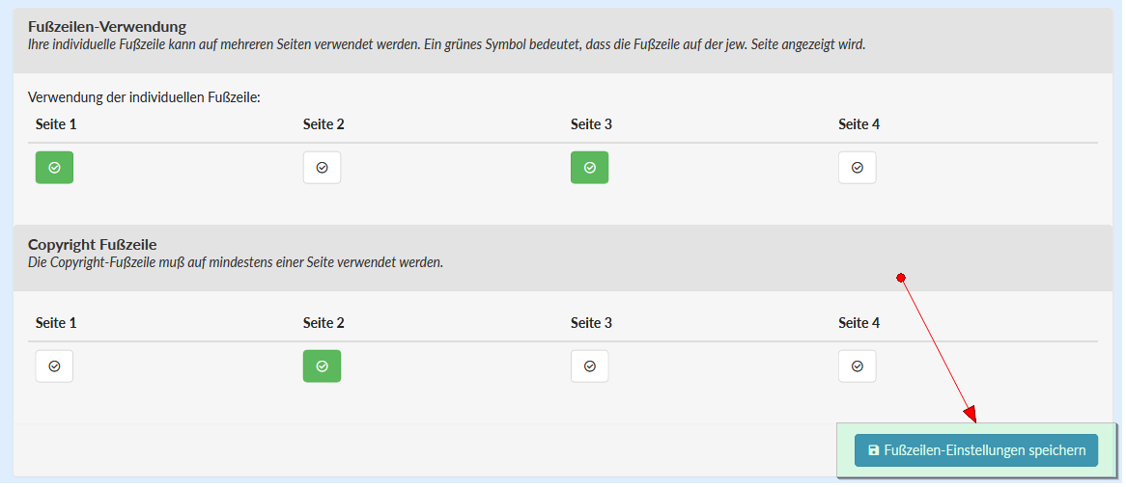Viewport: 1126px width, 487px height.
Task: Click the Seite 4 header under Copyright Fußzeile
Action: pyautogui.click(x=859, y=323)
